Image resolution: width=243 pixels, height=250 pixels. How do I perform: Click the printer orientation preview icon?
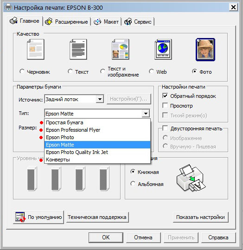tap(191, 178)
